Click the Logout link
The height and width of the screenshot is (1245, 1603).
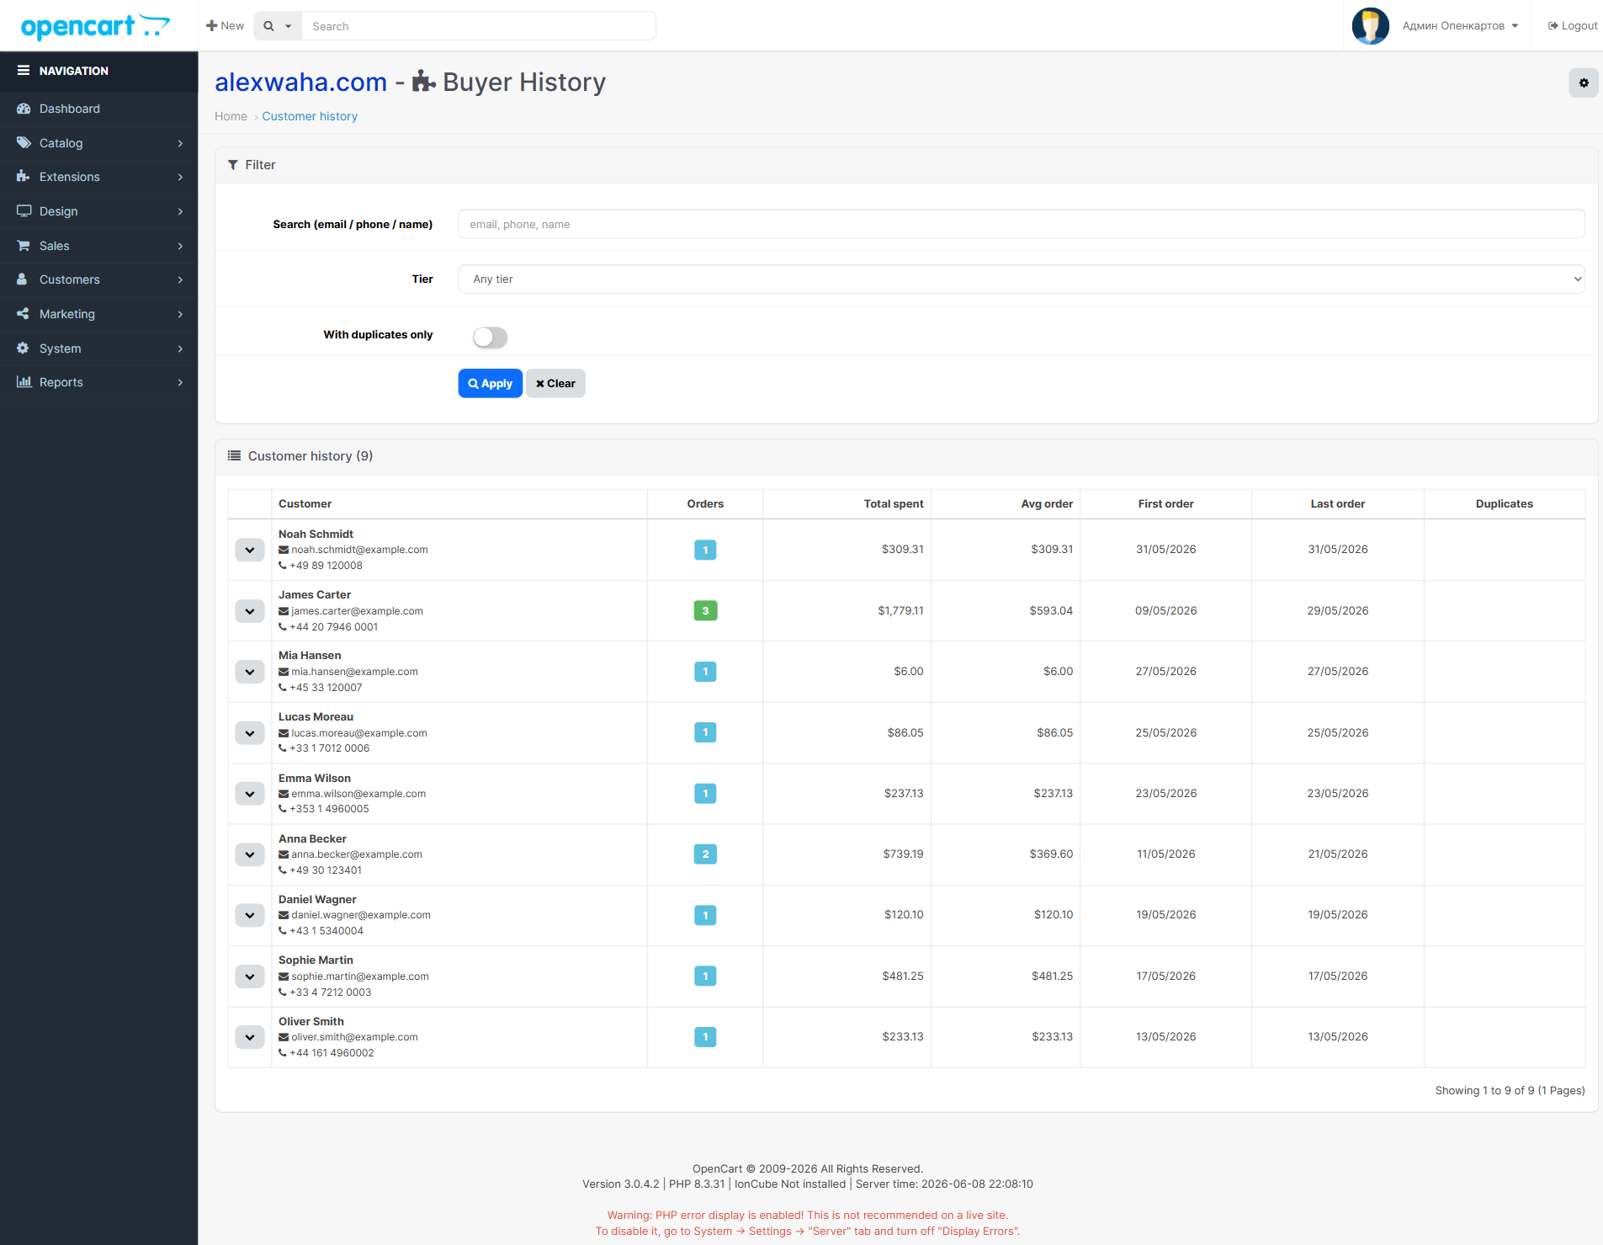(1572, 26)
